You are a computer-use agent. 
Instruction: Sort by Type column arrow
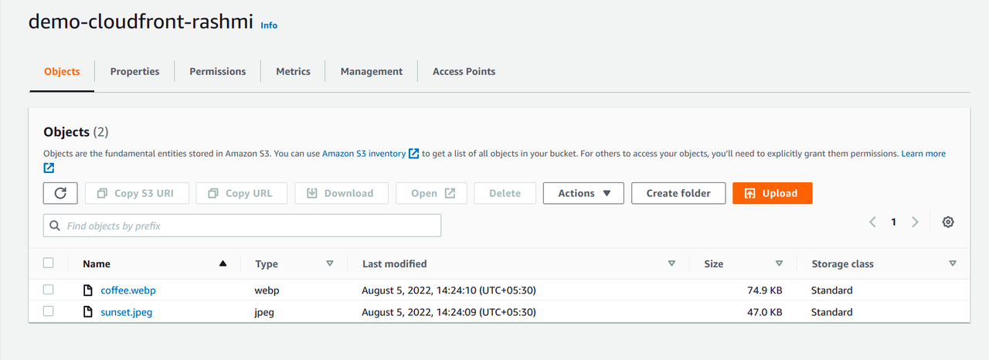pyautogui.click(x=330, y=263)
